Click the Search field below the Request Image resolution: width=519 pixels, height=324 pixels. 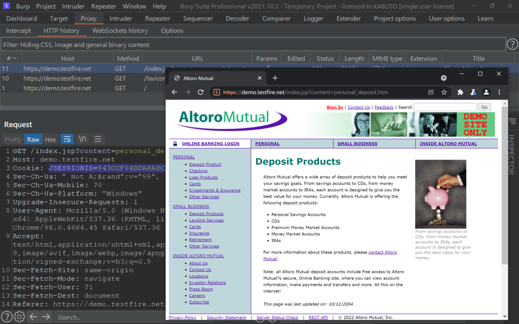click(110, 317)
